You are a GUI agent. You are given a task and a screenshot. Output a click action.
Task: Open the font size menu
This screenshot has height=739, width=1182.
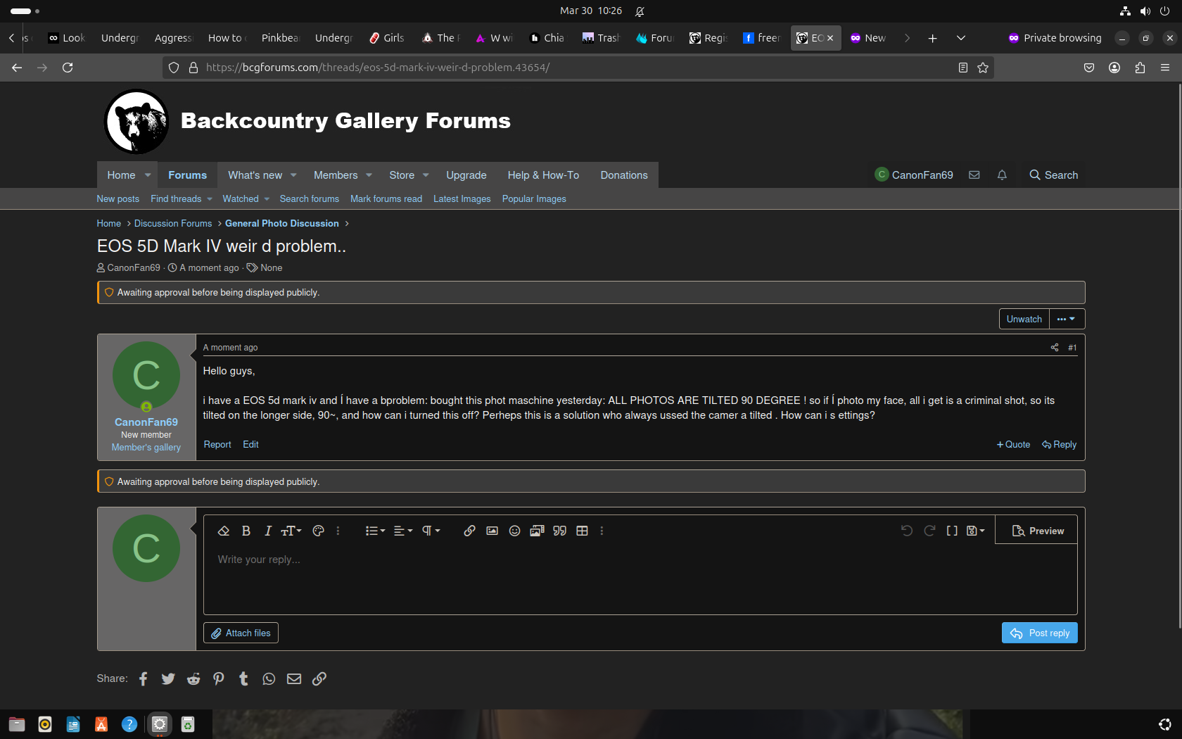coord(291,531)
